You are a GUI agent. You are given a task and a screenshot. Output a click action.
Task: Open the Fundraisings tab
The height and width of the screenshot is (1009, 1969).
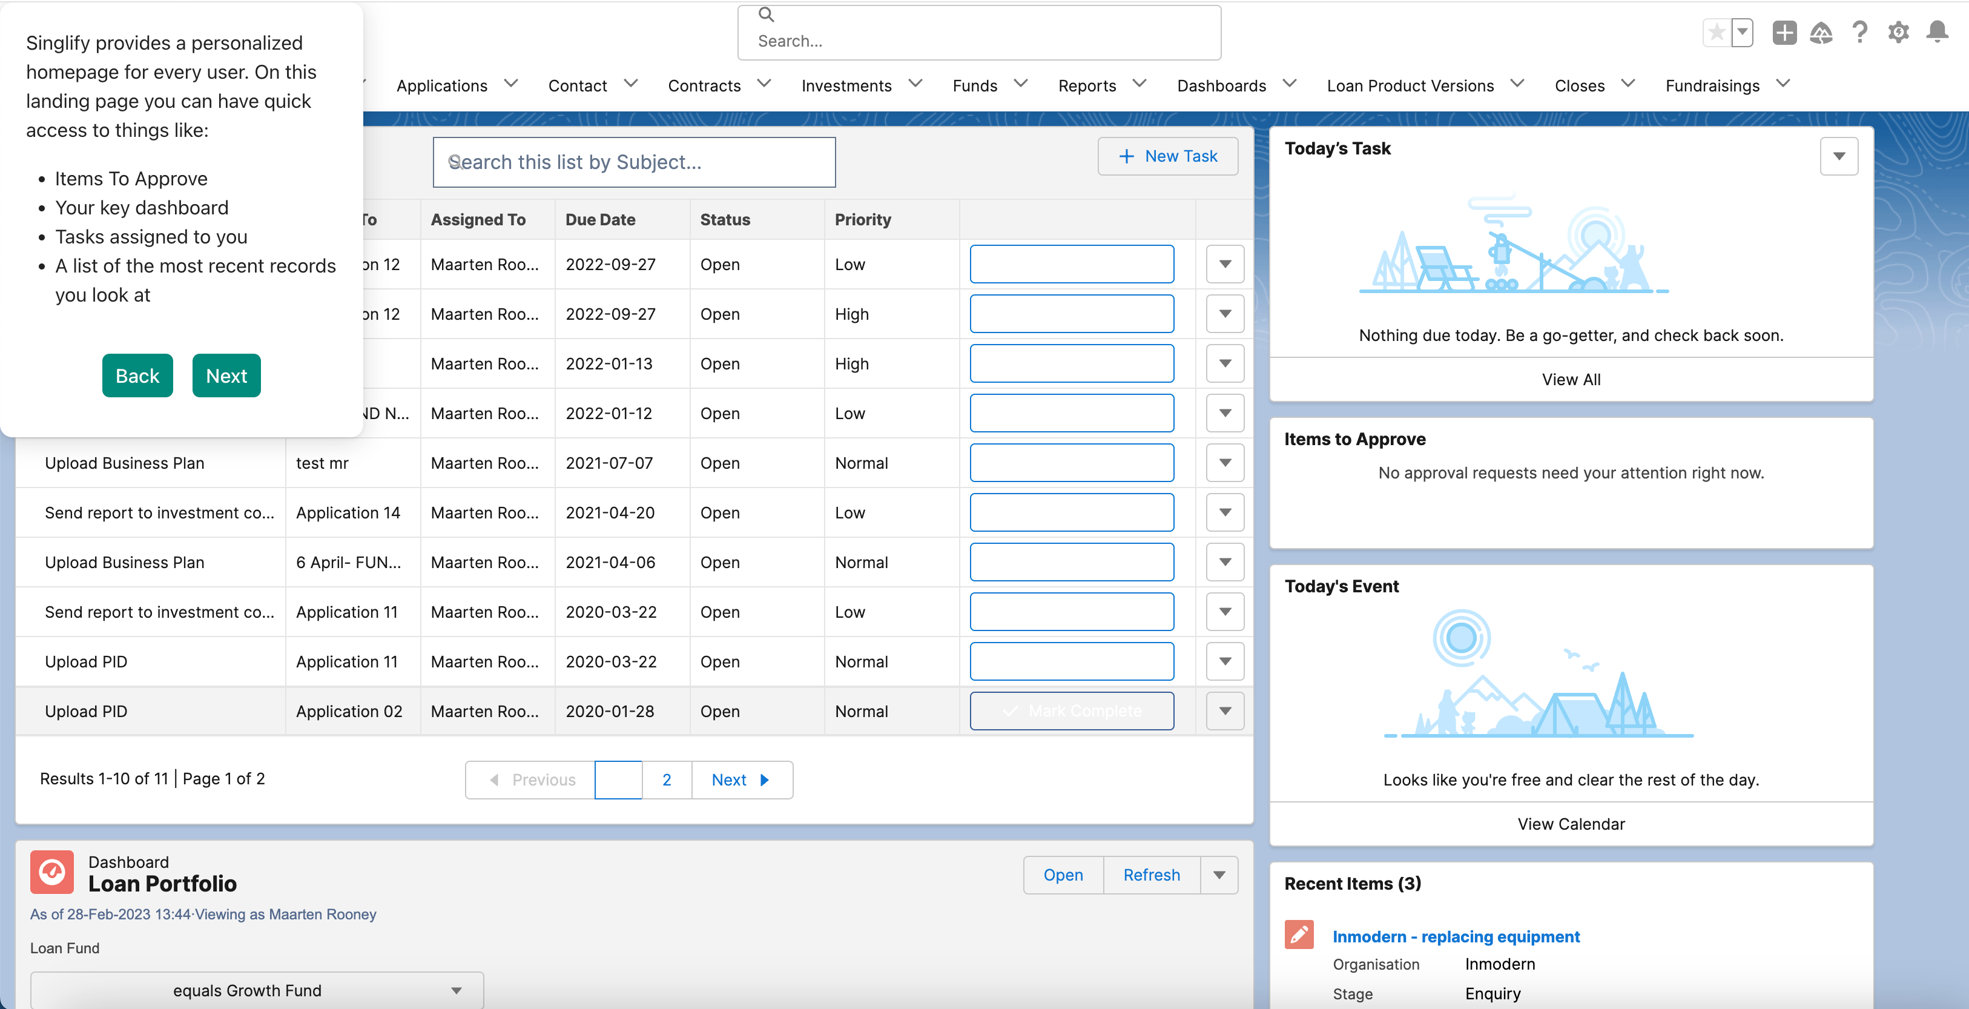(x=1712, y=85)
